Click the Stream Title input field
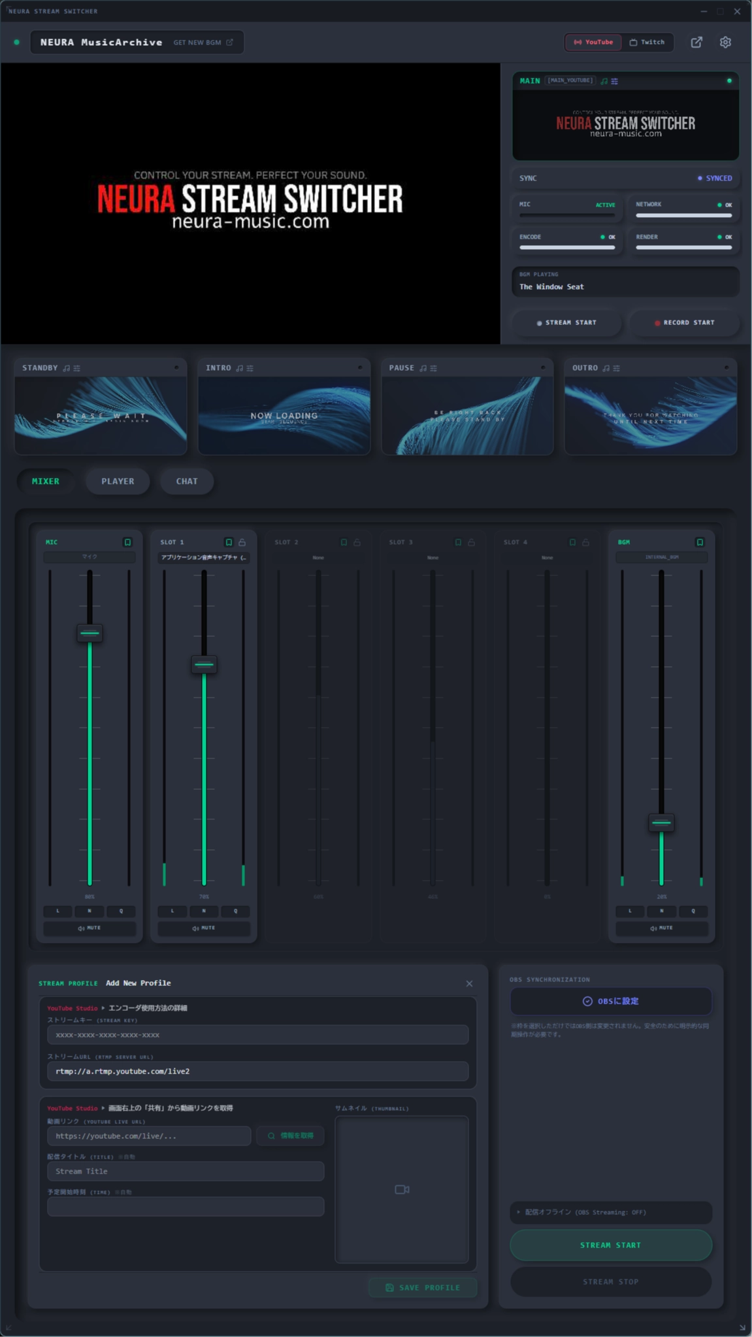 tap(186, 1171)
